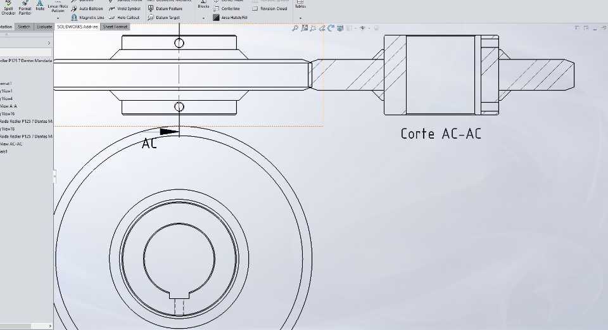Select the last tree item ending in 'ials1'

(x=4, y=151)
